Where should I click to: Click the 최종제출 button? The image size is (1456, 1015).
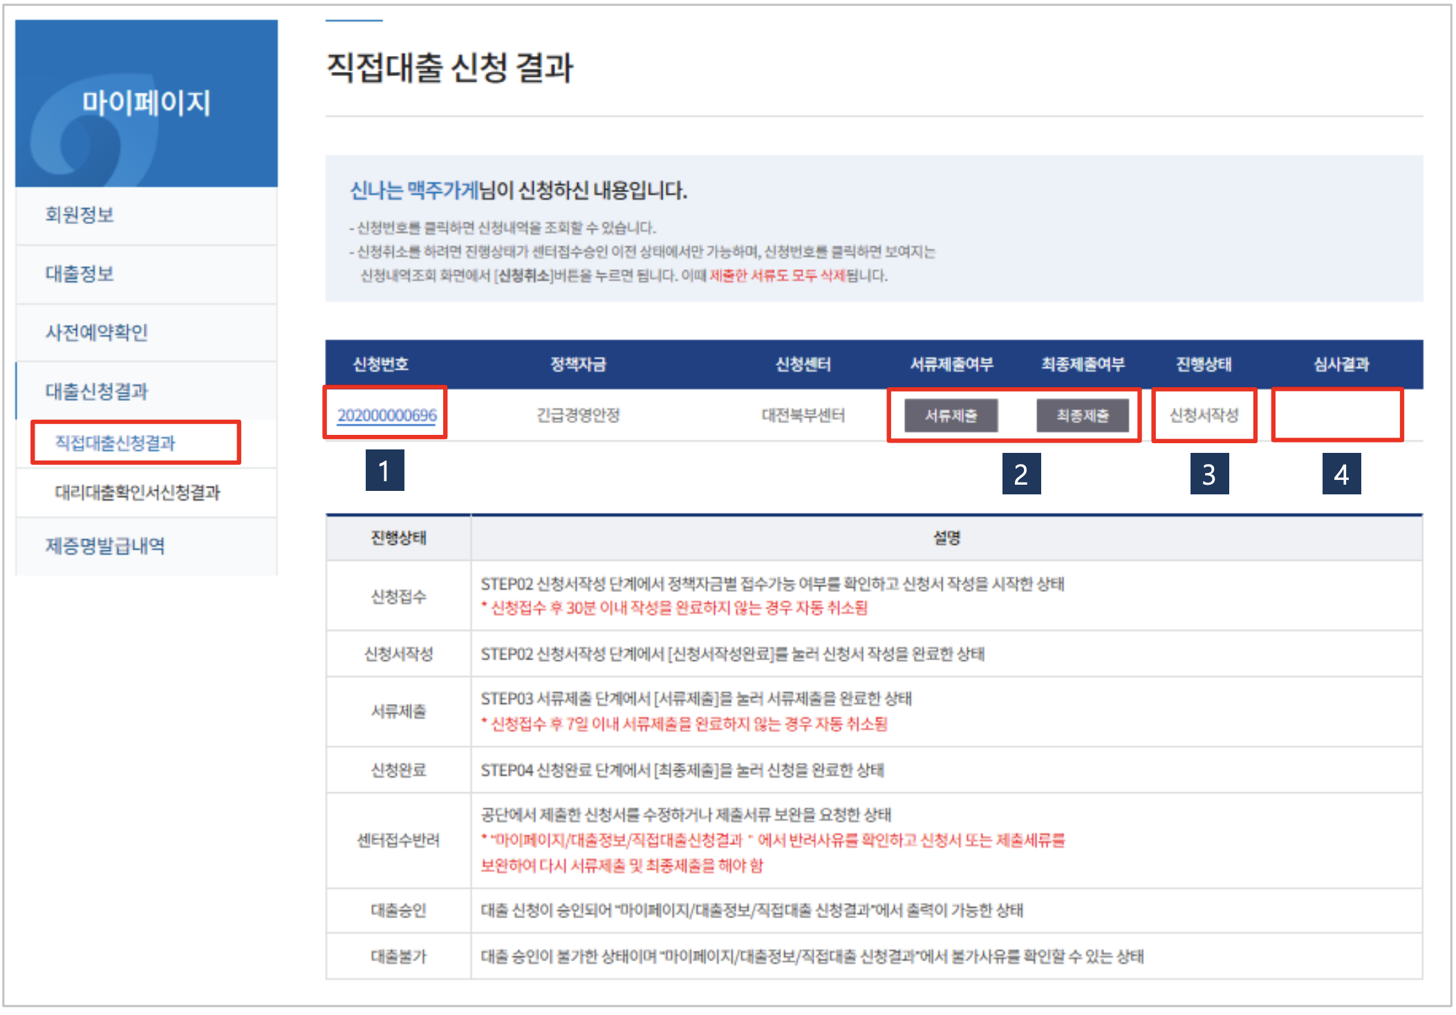(x=1082, y=415)
